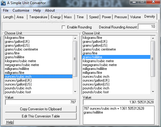
Task: Switch to the Speed tab
Action: [x=94, y=17]
